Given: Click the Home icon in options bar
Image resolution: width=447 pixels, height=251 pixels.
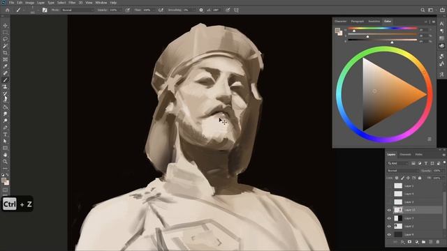Looking at the screenshot, I should (x=8, y=10).
